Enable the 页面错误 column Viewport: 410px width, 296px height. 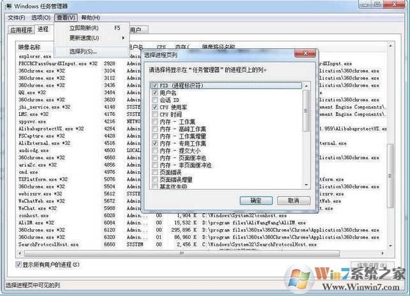[155, 173]
